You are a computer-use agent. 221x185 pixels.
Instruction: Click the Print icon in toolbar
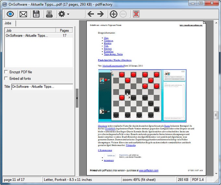tap(49, 14)
